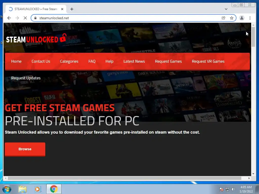Click the vertical scrollbar down arrow
259x194 pixels.
[253, 174]
